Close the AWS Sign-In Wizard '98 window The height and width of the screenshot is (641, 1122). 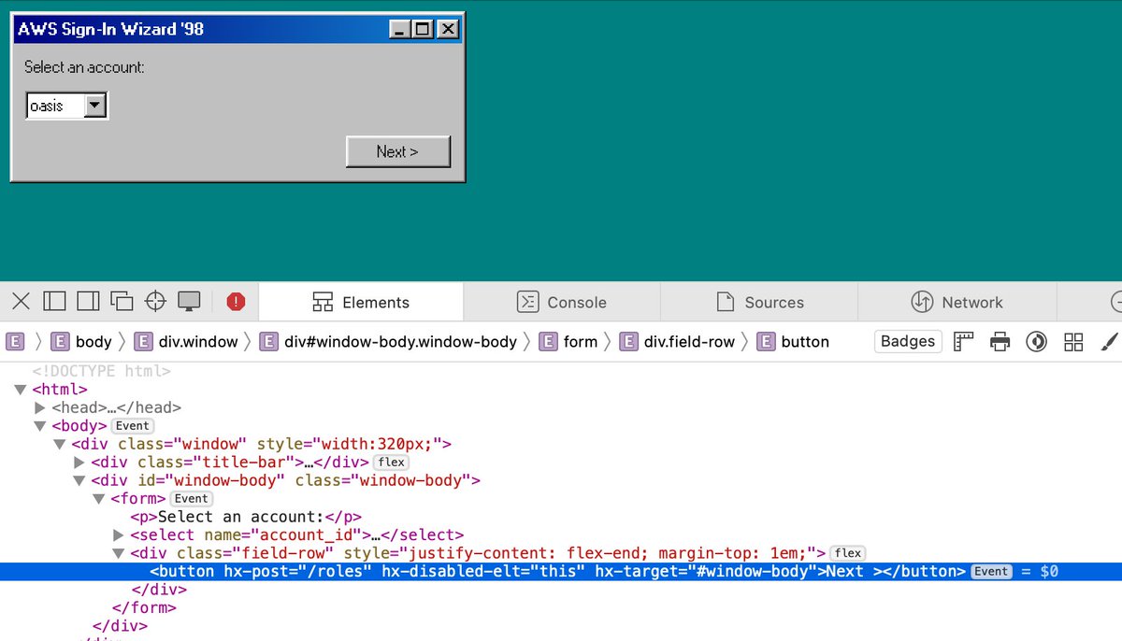click(448, 30)
